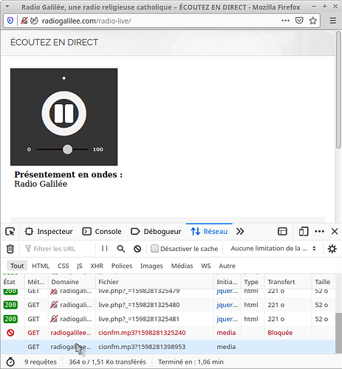Select the Tout filter

click(17, 266)
